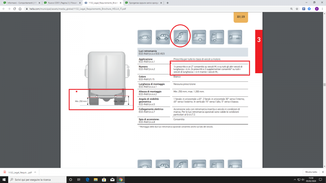326x183 pixels.
Task: Open the Microsoft Edge taskbar icon
Action: 87,179
